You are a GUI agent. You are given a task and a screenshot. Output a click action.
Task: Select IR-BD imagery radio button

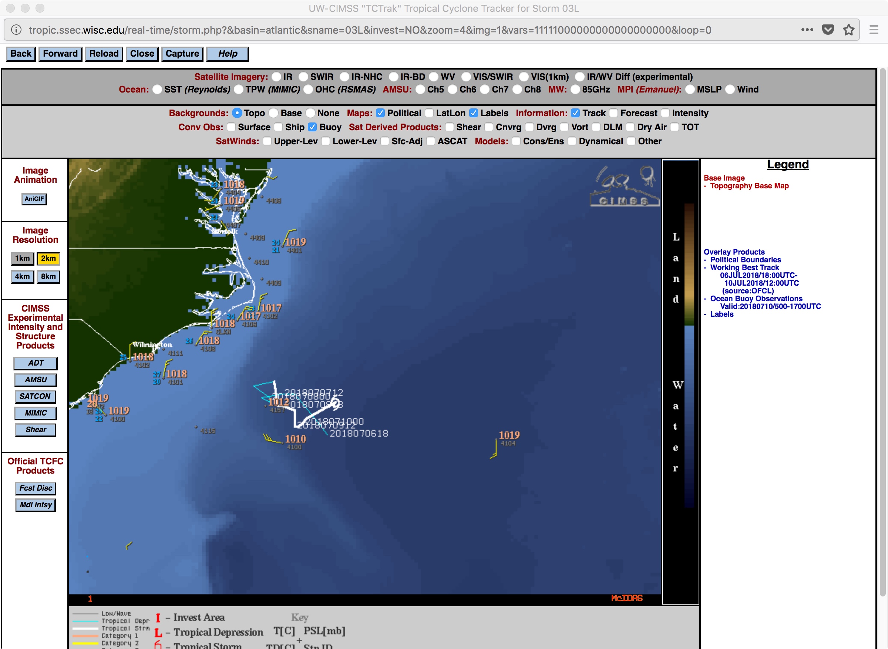394,77
